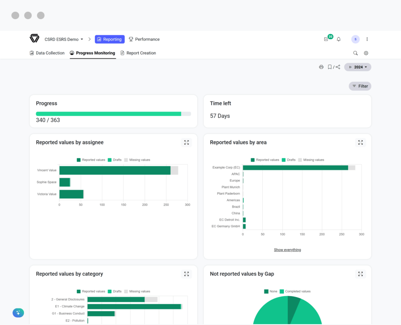Toggle Missing values legend in category chart

[x=137, y=291]
